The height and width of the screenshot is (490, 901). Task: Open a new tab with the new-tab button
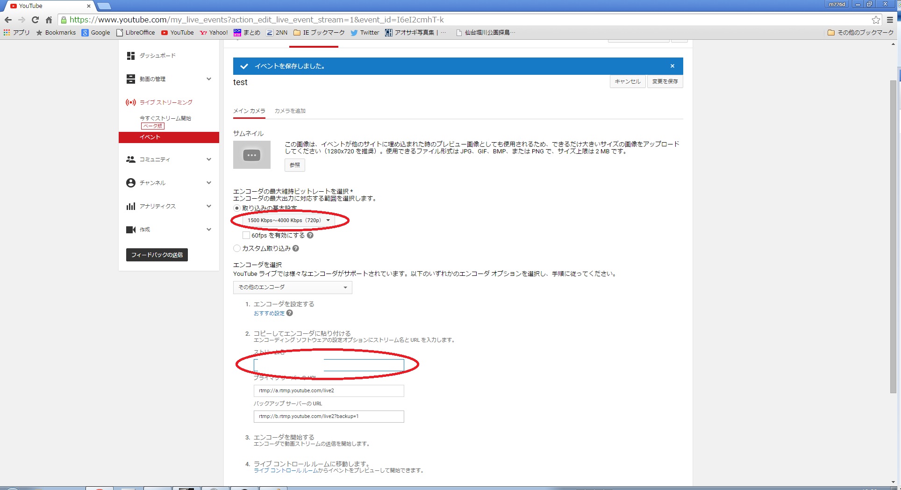[104, 6]
